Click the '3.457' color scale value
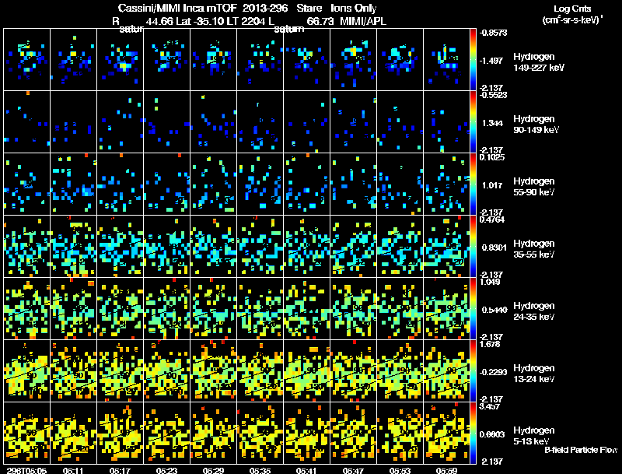The height and width of the screenshot is (474, 622). point(490,406)
